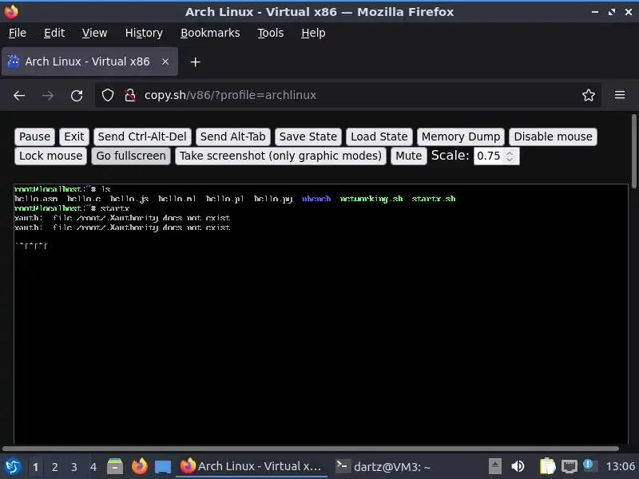
Task: Pause the emulator
Action: click(x=34, y=137)
